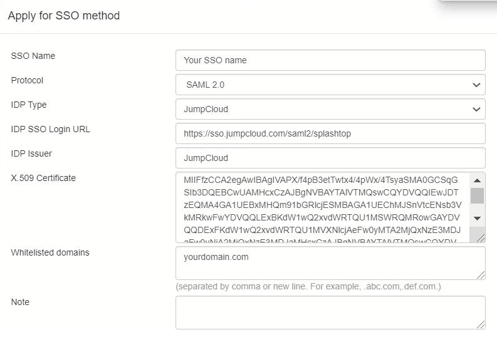Click the SSO Name input field
The width and height of the screenshot is (497, 337).
coord(330,60)
